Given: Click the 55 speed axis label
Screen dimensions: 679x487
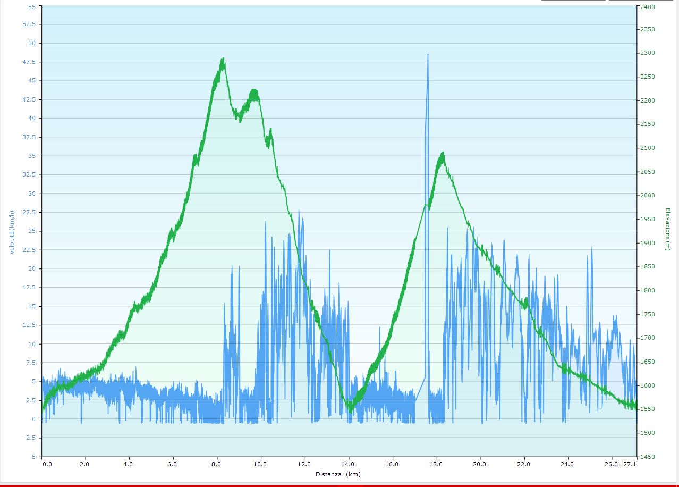Looking at the screenshot, I should tap(31, 7).
